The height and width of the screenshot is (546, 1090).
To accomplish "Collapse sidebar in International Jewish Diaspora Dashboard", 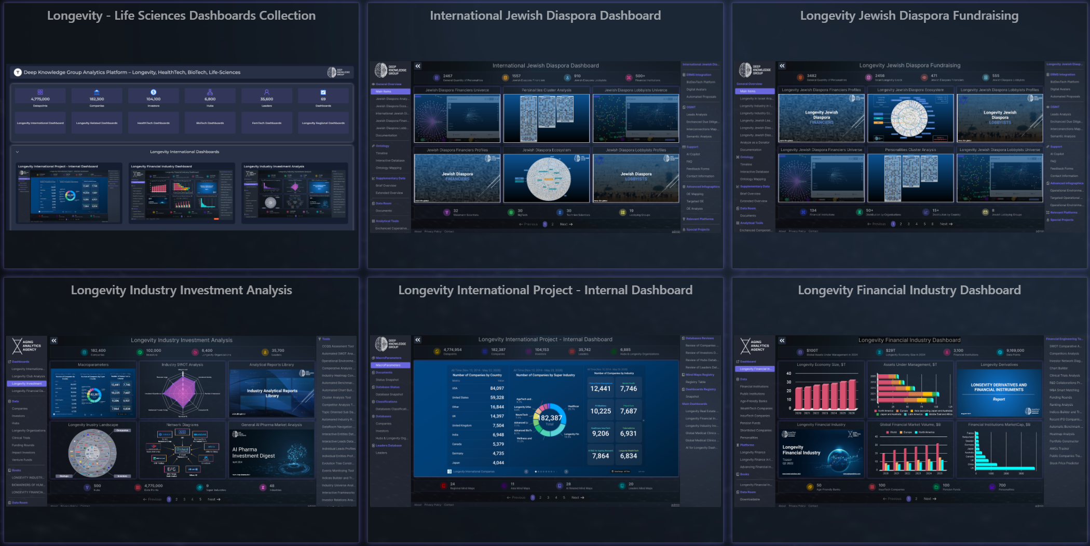I will pyautogui.click(x=418, y=66).
